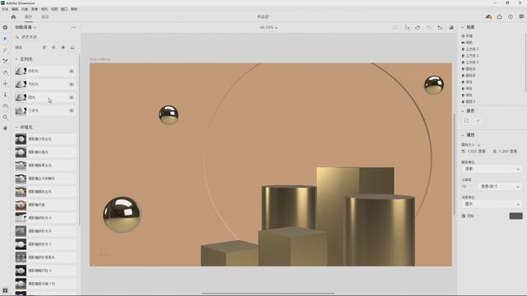
Task: Filter assets by lights sun icon
Action: coord(63,48)
